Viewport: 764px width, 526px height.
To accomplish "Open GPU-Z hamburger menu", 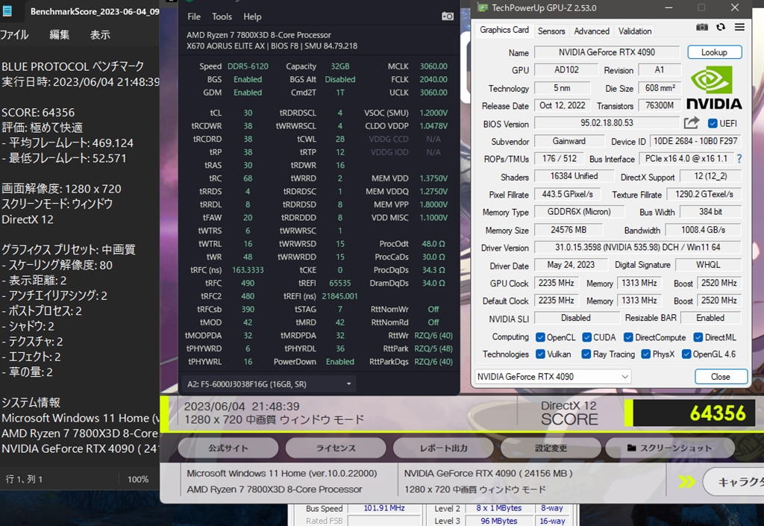I will [x=739, y=28].
